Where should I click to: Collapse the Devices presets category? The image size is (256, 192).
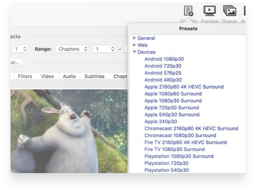point(134,52)
